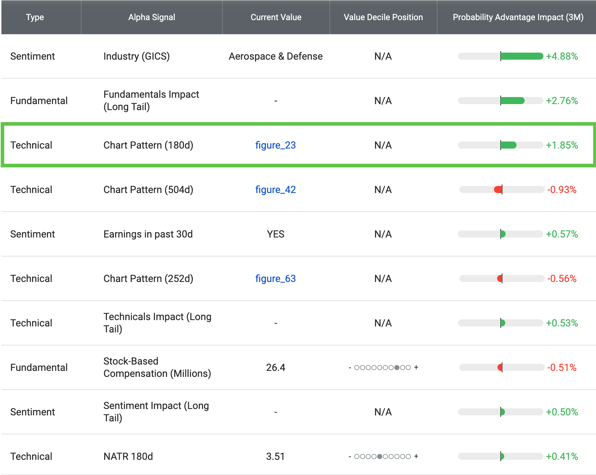Open the figure_63 chart pattern link
The image size is (596, 475).
[x=276, y=278]
